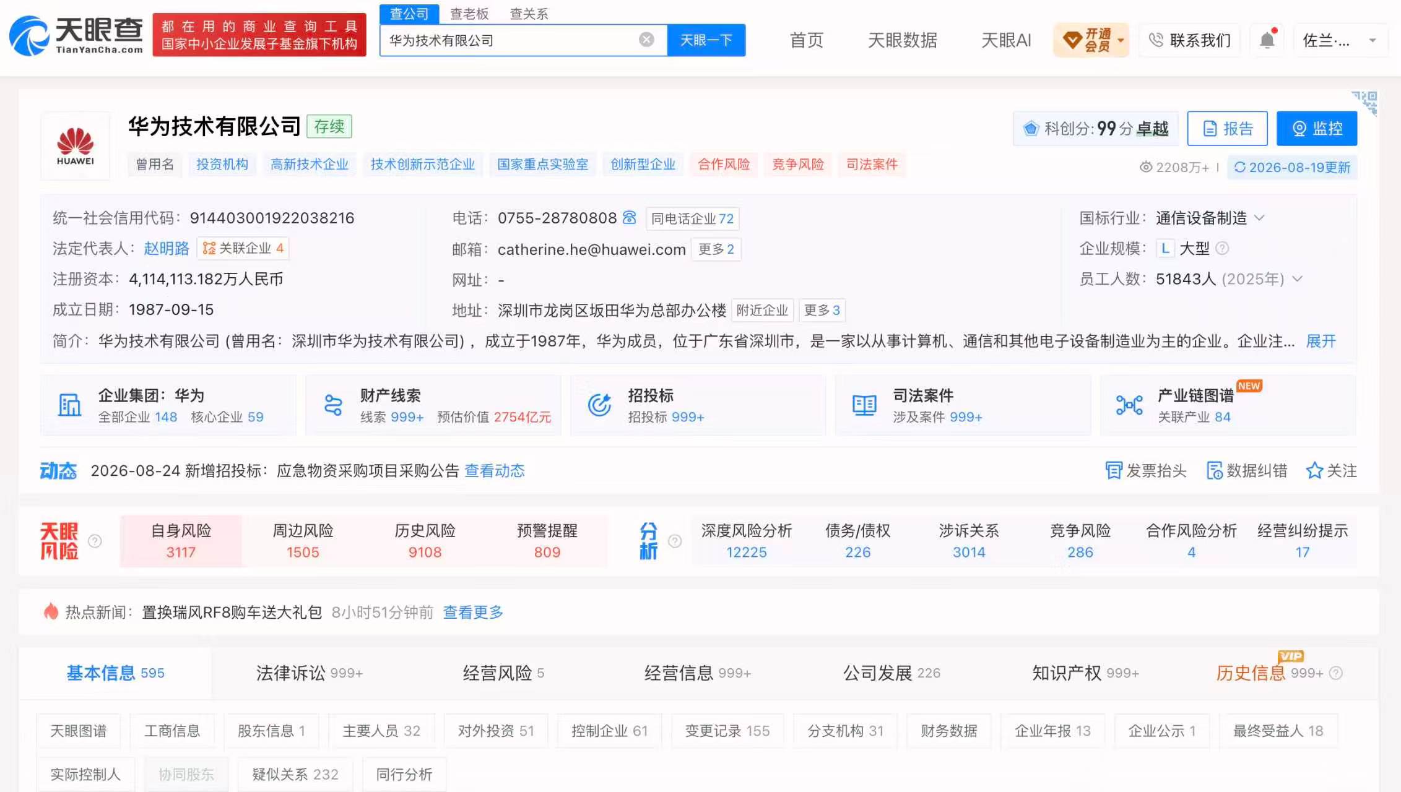1401x792 pixels.
Task: Click the help icon beside 天眼风险
Action: tap(95, 541)
